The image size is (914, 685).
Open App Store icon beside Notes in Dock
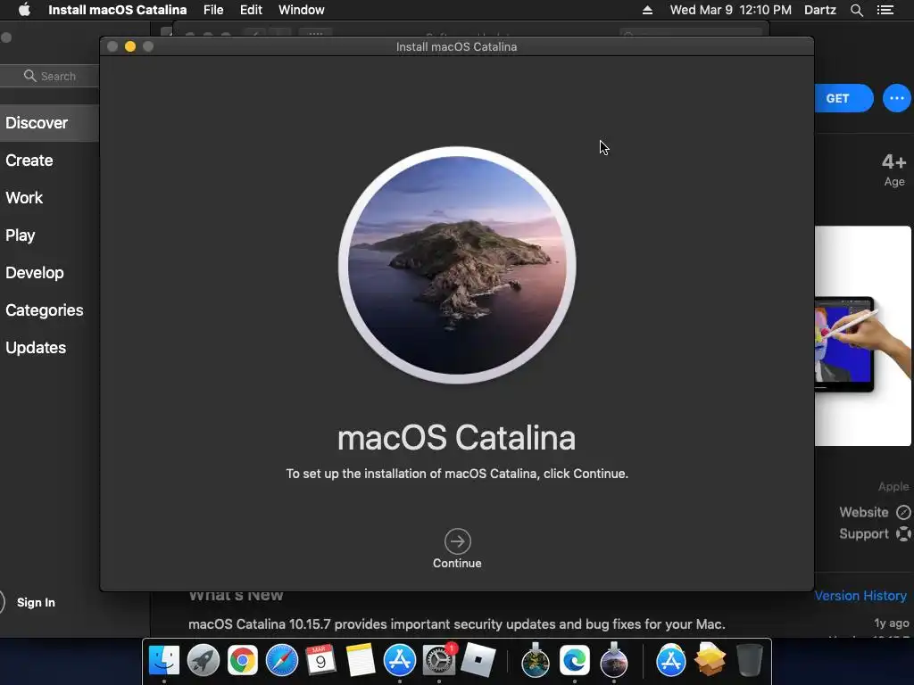tap(399, 661)
